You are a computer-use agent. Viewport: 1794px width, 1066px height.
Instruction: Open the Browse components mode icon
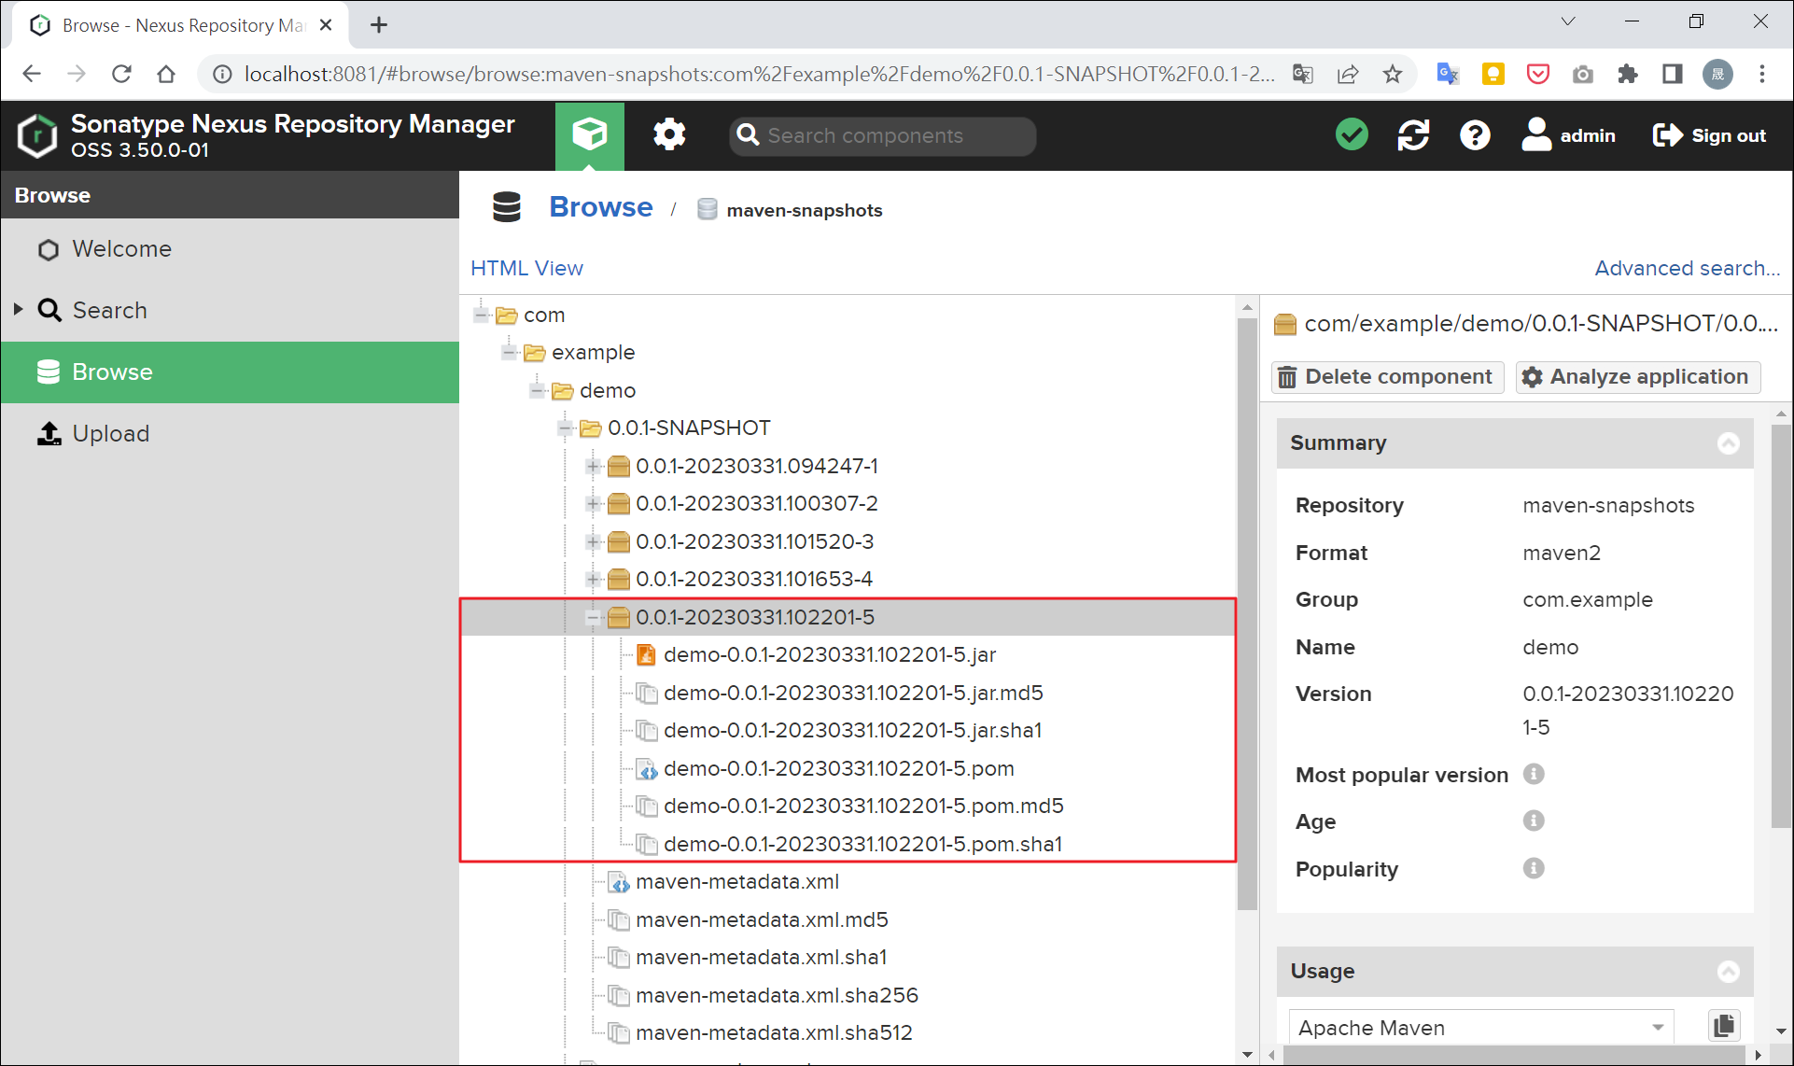click(589, 134)
